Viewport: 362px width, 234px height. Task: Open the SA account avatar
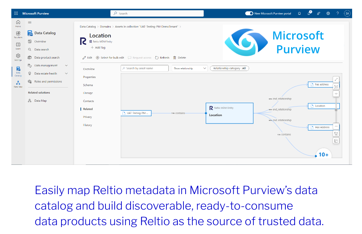pos(347,13)
